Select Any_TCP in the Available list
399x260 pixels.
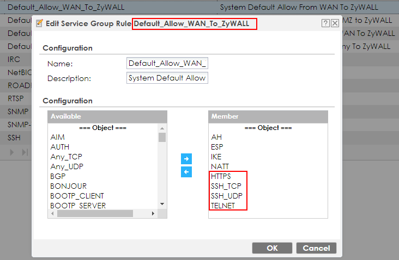(x=66, y=157)
